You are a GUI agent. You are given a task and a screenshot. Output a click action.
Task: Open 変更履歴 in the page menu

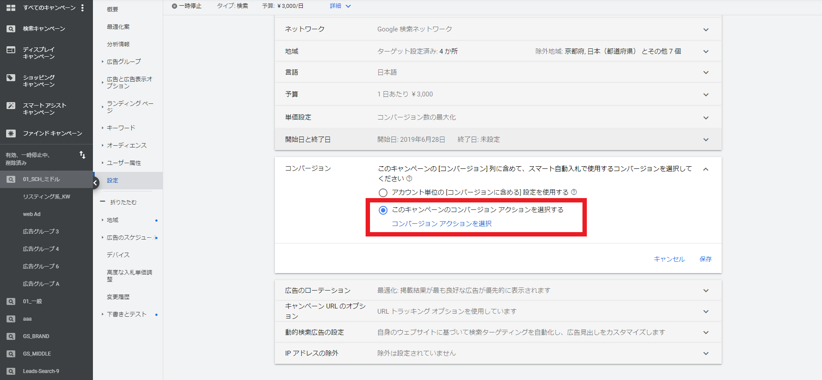point(118,297)
